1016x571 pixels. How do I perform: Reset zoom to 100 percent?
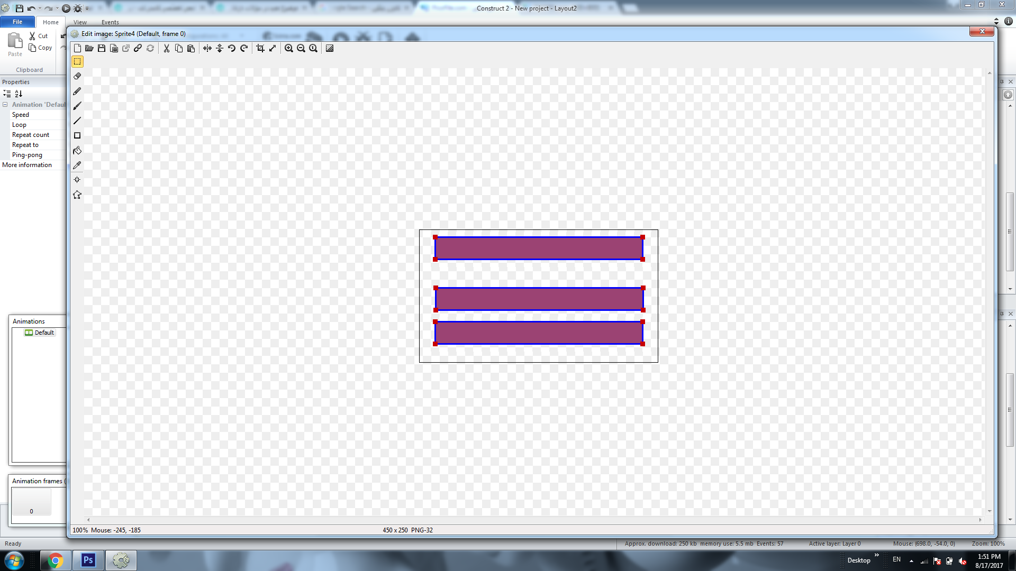313,48
